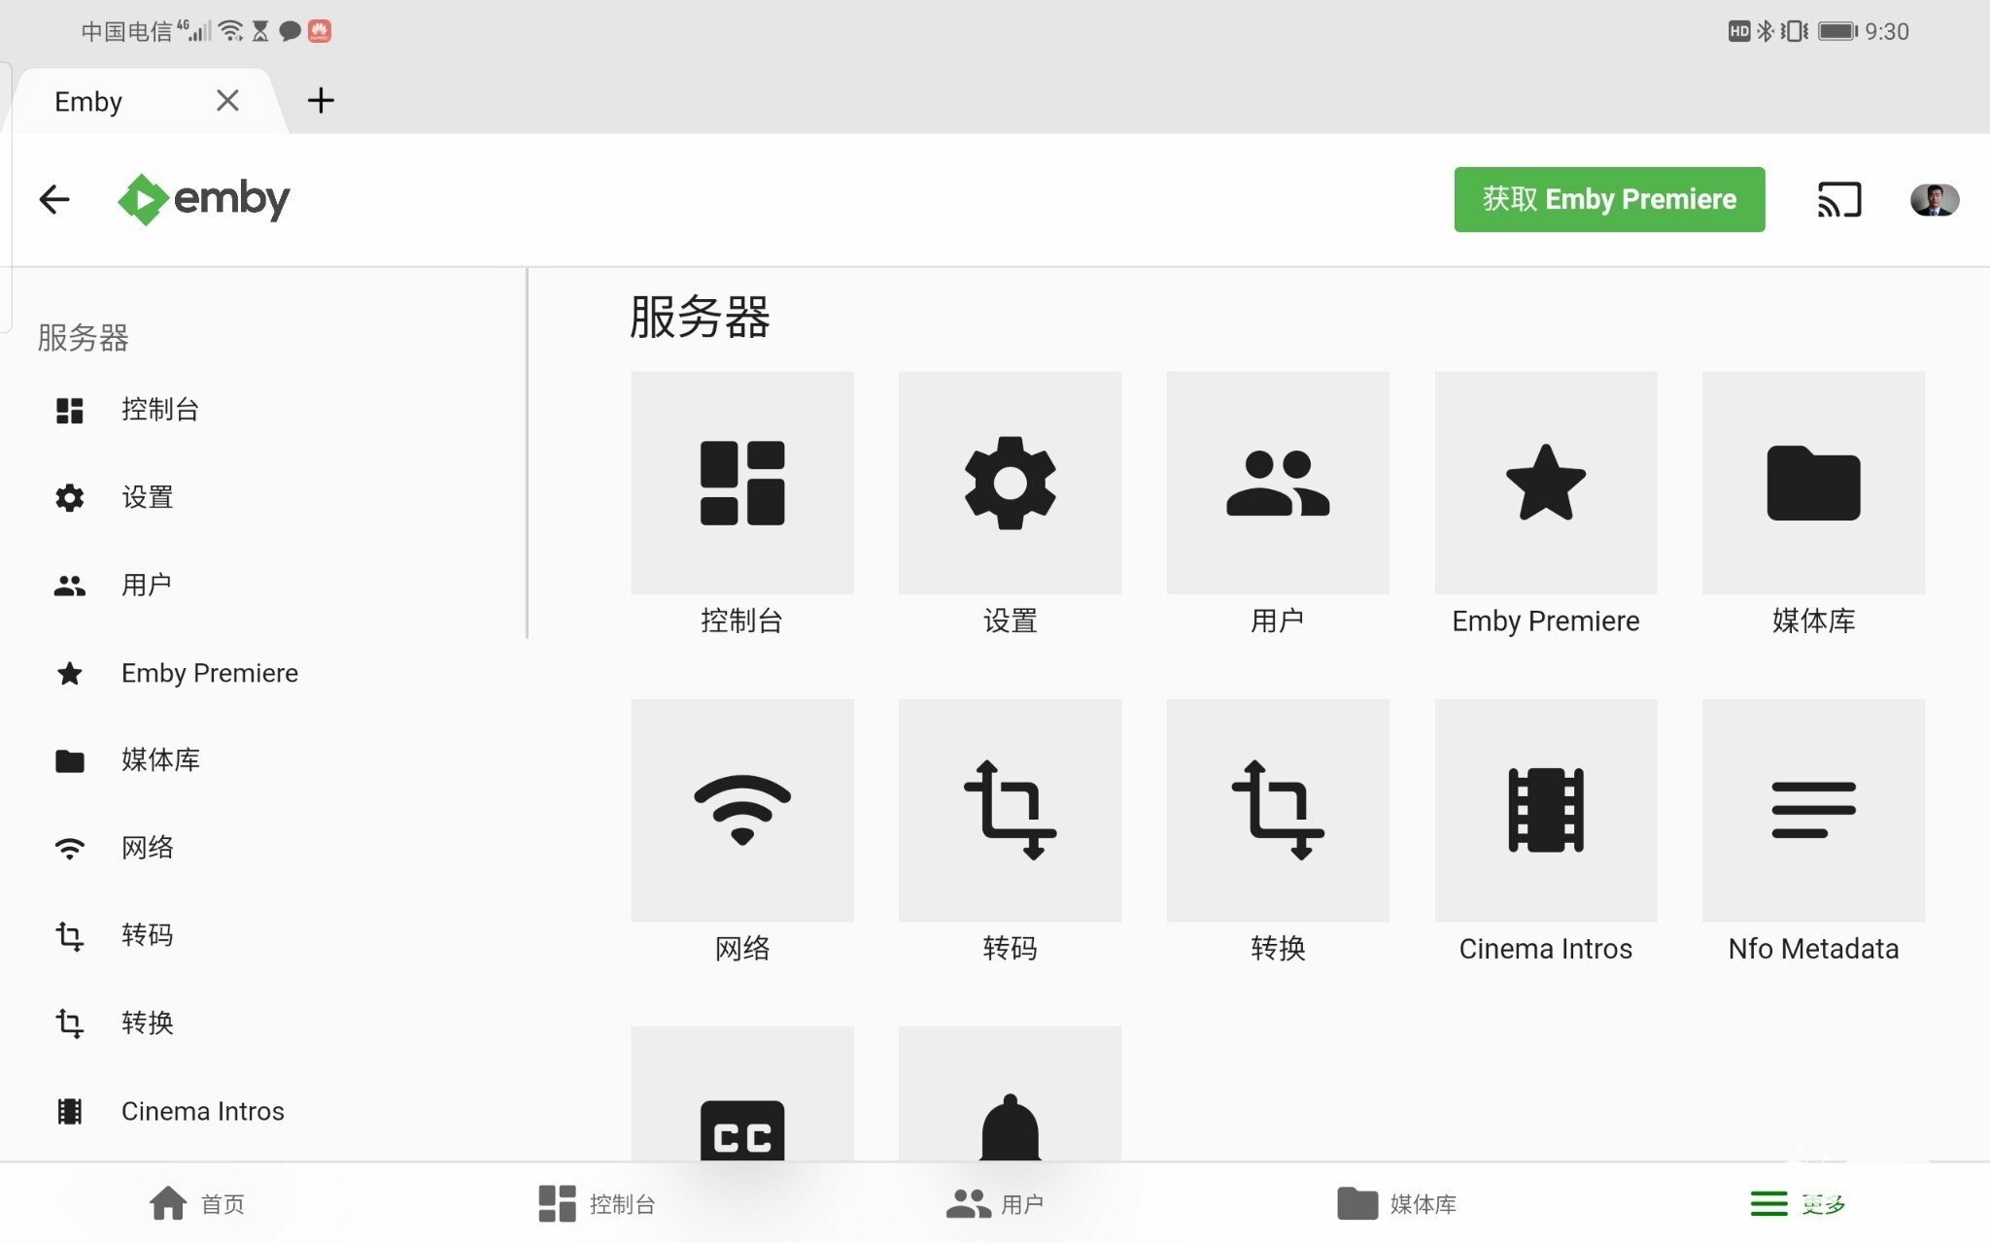Click 获取 Emby Premiere button
This screenshot has width=1990, height=1243.
click(1609, 200)
